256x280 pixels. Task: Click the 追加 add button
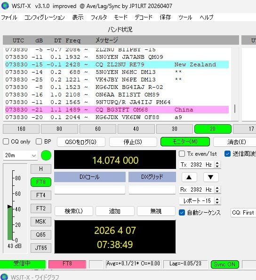[115, 211]
